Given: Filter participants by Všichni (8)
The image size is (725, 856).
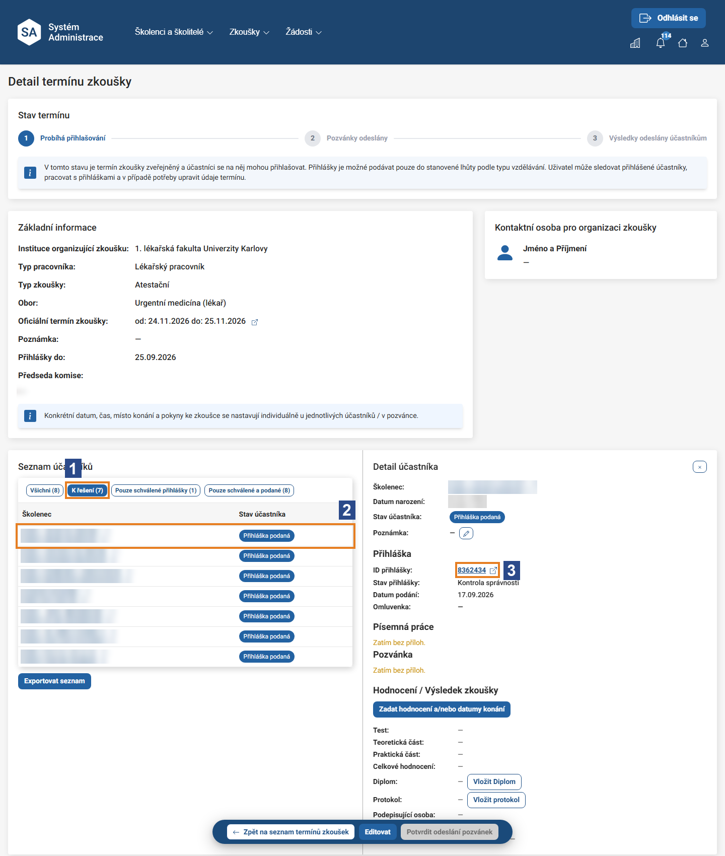Looking at the screenshot, I should pos(45,490).
